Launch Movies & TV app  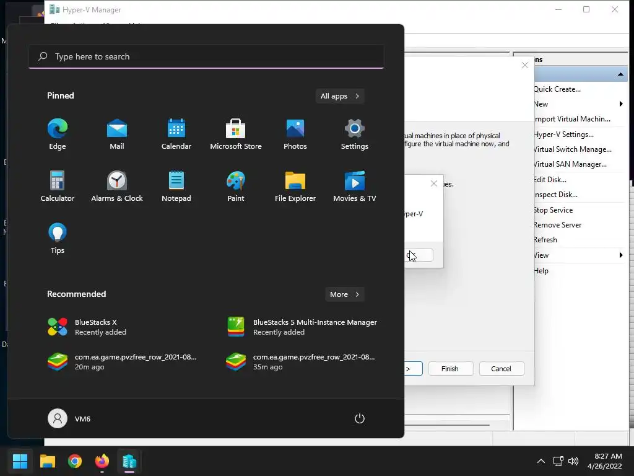tap(355, 186)
